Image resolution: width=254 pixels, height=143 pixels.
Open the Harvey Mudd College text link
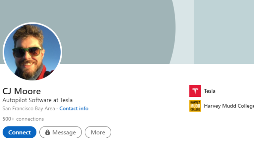point(229,106)
